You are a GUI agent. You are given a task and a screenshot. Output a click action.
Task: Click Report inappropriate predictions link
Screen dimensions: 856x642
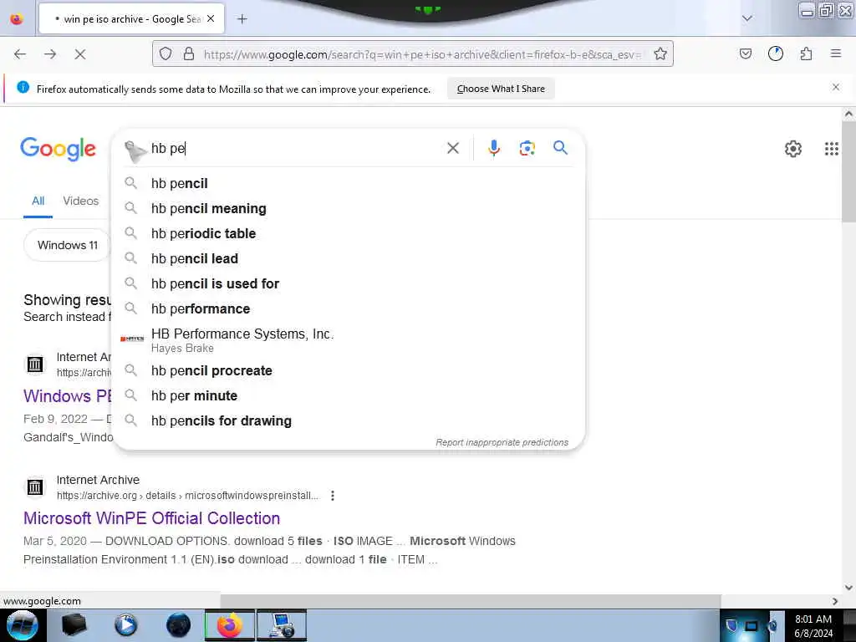pyautogui.click(x=502, y=442)
